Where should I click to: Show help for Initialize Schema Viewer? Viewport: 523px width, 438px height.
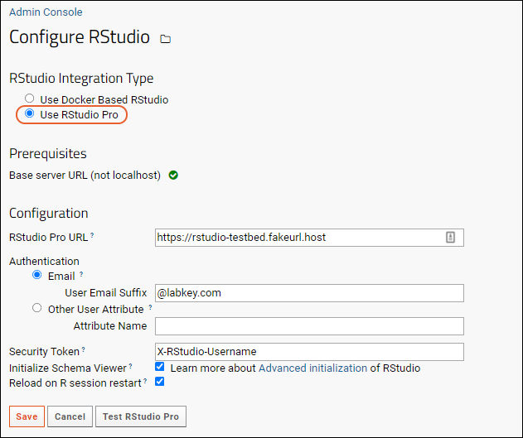[x=130, y=366]
